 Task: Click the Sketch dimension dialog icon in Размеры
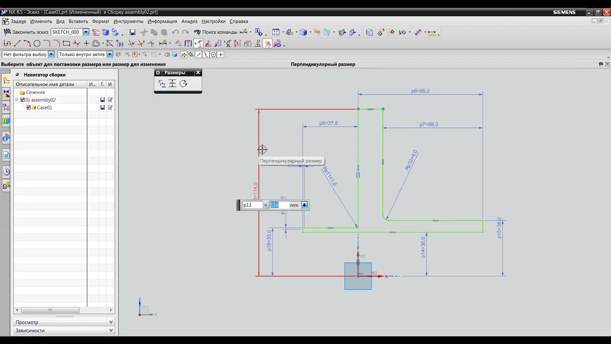162,84
